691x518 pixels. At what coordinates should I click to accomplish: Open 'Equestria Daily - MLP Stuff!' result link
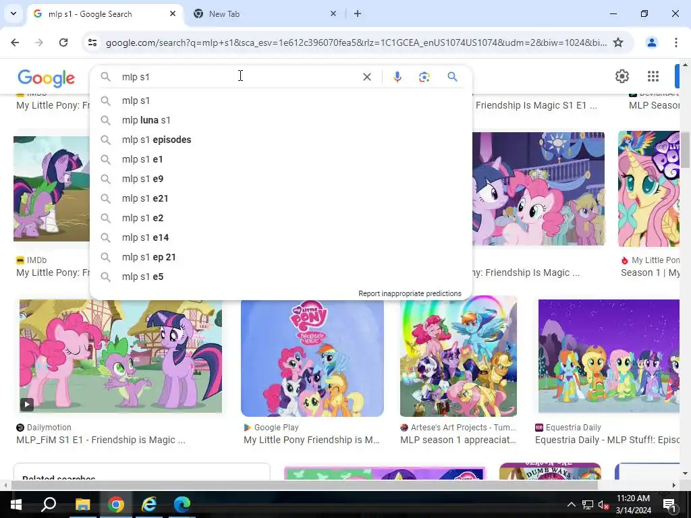pyautogui.click(x=607, y=440)
